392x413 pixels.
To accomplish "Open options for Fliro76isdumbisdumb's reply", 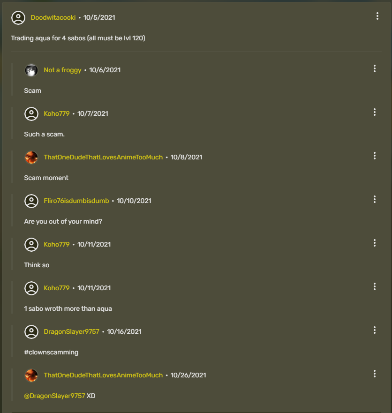I will 375,200.
